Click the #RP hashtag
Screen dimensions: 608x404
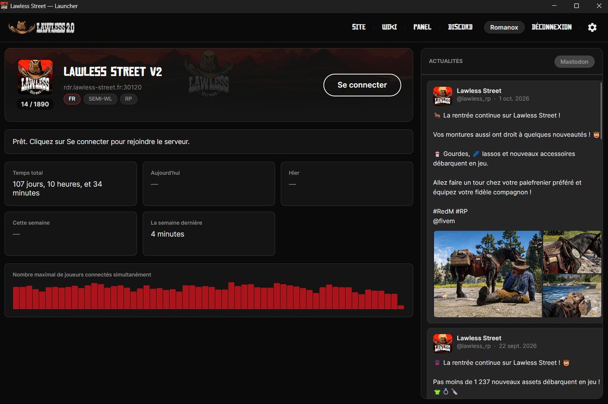click(x=461, y=212)
